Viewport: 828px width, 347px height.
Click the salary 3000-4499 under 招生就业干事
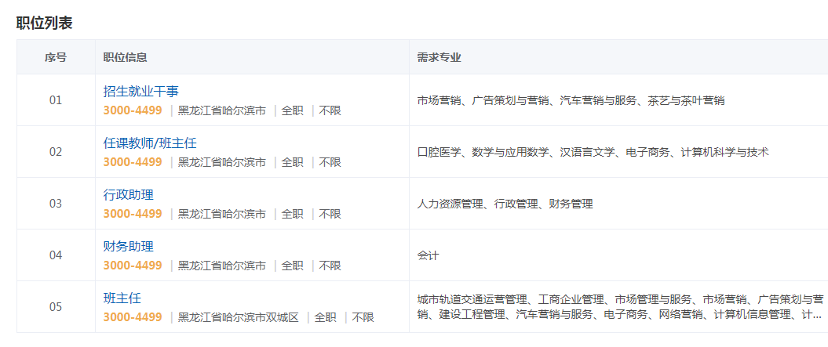coord(132,110)
